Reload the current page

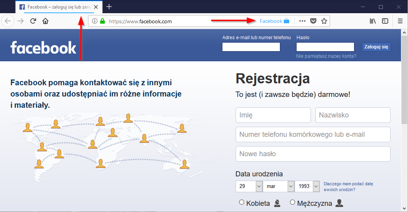pos(33,21)
